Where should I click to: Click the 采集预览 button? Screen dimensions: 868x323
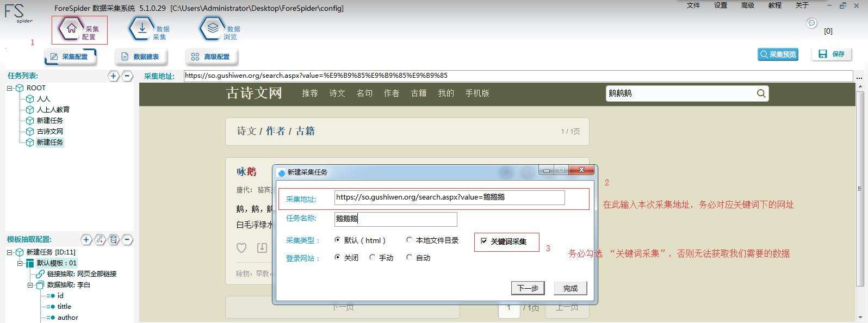(x=778, y=54)
